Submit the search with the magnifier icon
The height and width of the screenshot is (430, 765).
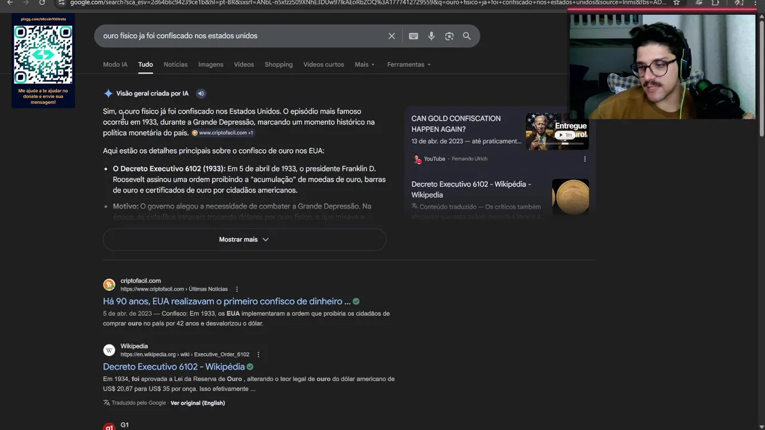pos(467,36)
